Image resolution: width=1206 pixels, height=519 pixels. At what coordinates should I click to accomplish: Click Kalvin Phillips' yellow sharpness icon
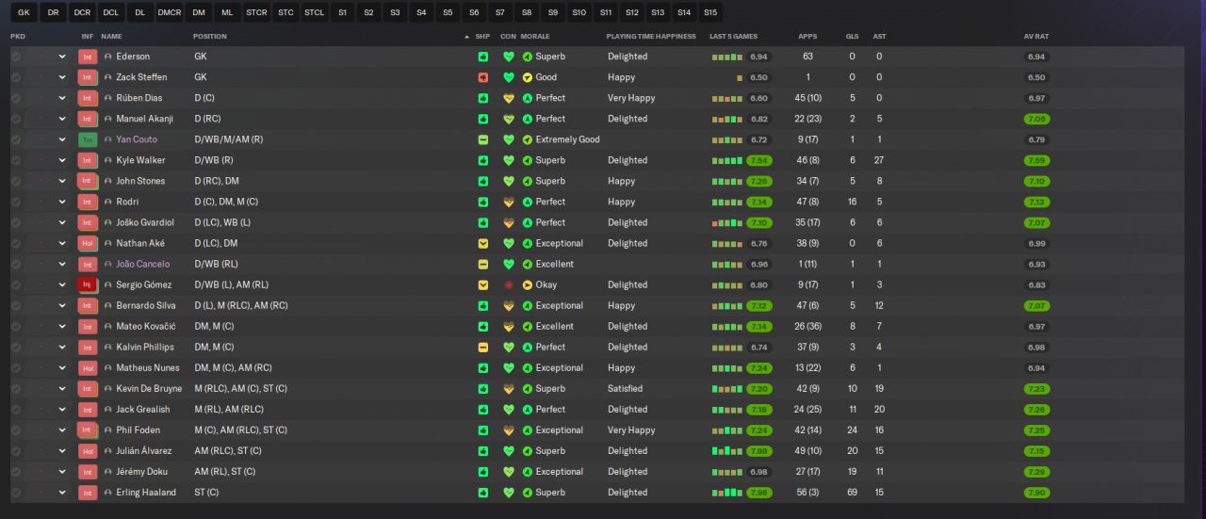click(483, 348)
